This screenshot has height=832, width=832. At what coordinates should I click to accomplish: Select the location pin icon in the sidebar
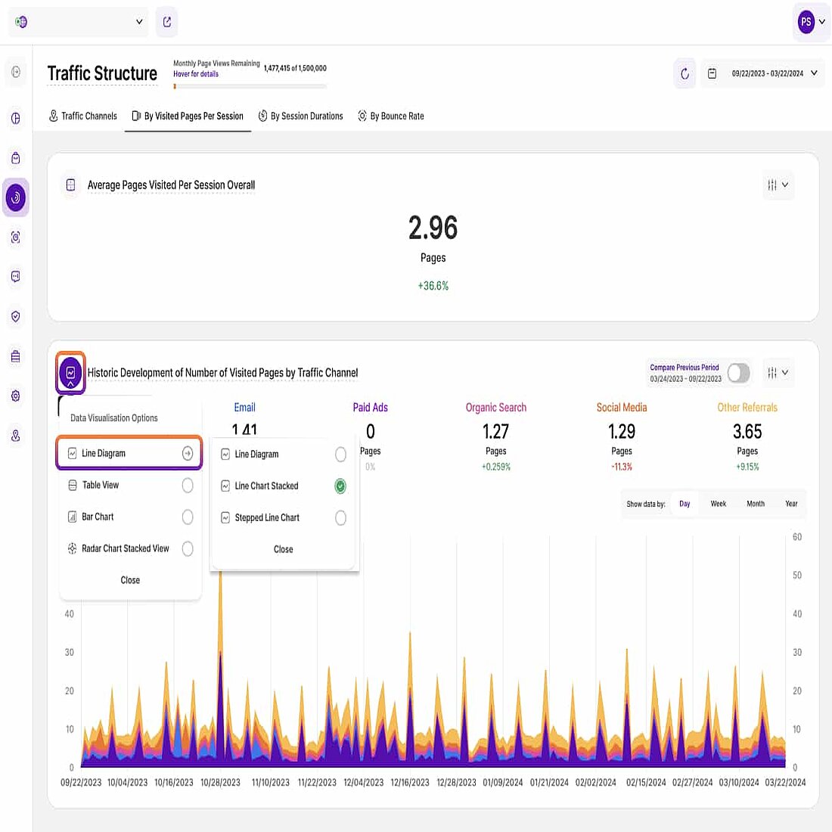(15, 435)
